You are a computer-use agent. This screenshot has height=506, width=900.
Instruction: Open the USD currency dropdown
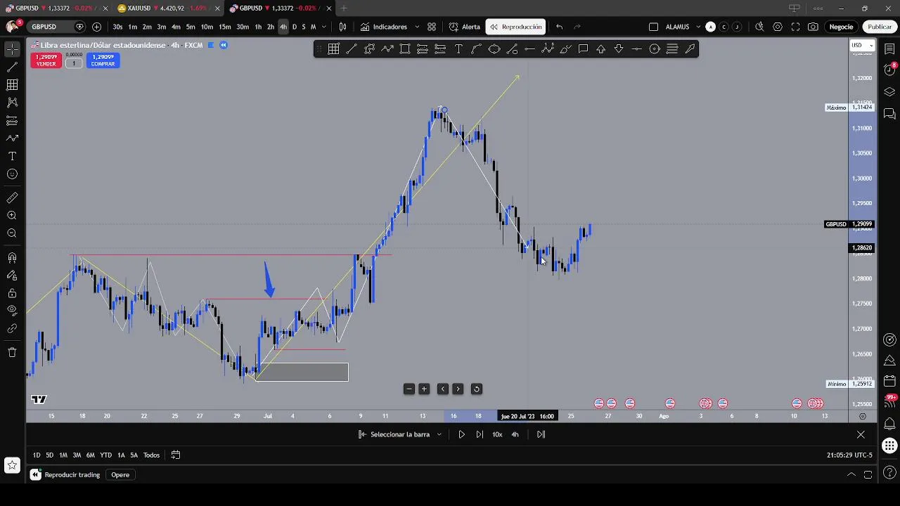[862, 45]
